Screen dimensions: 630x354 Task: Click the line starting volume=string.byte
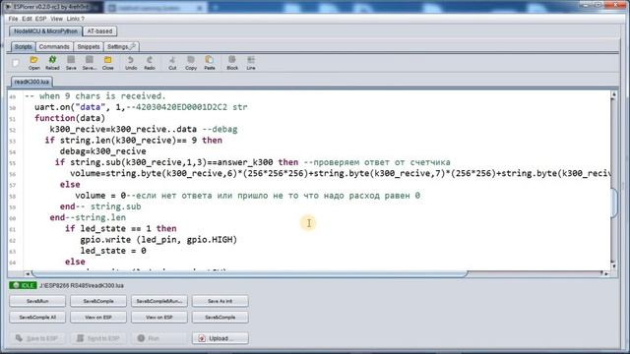click(x=341, y=173)
